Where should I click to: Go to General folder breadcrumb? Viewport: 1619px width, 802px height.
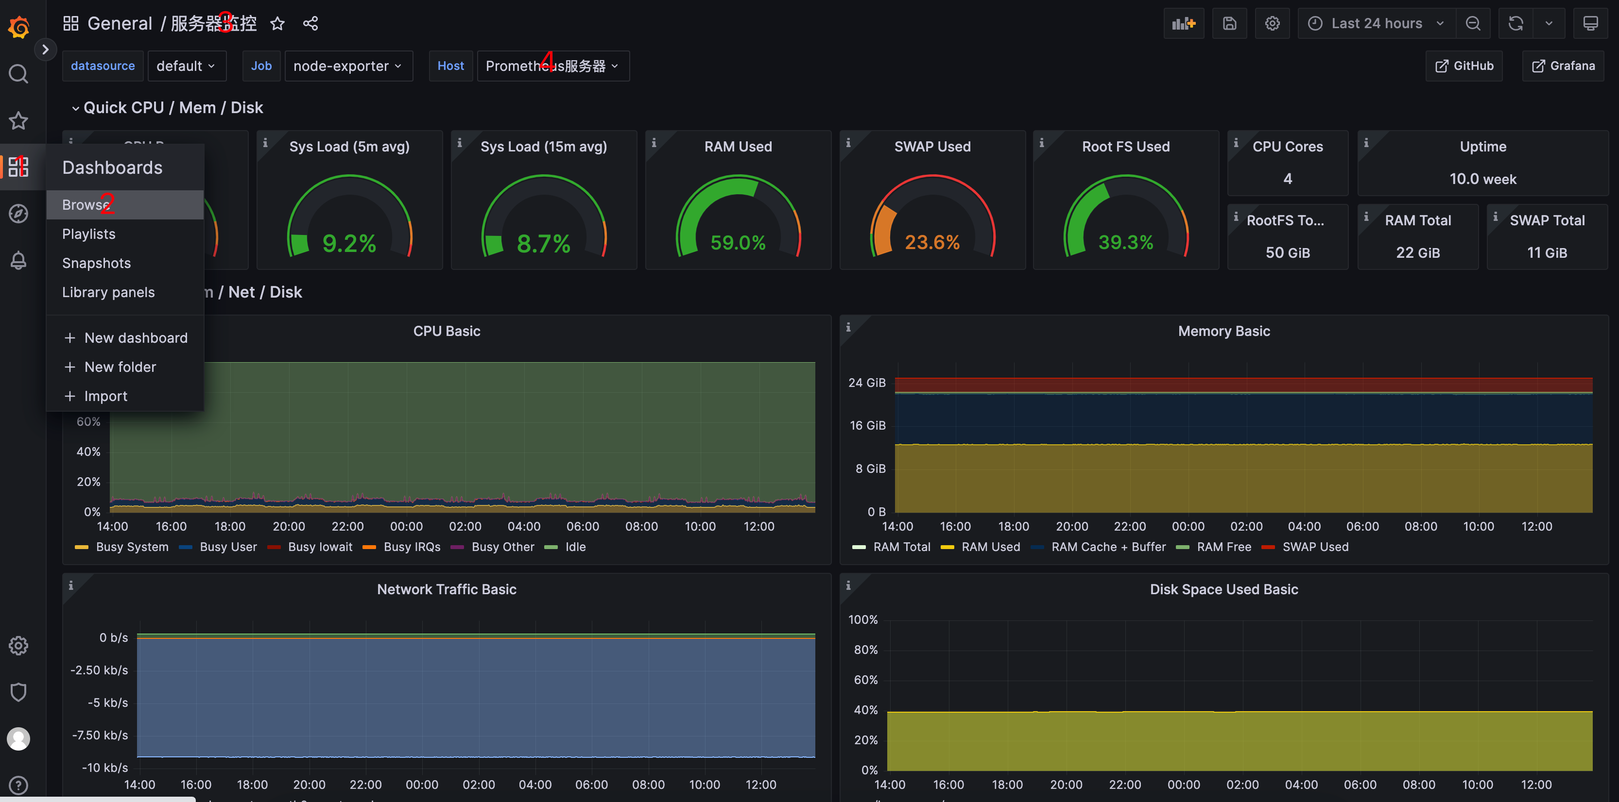120,24
